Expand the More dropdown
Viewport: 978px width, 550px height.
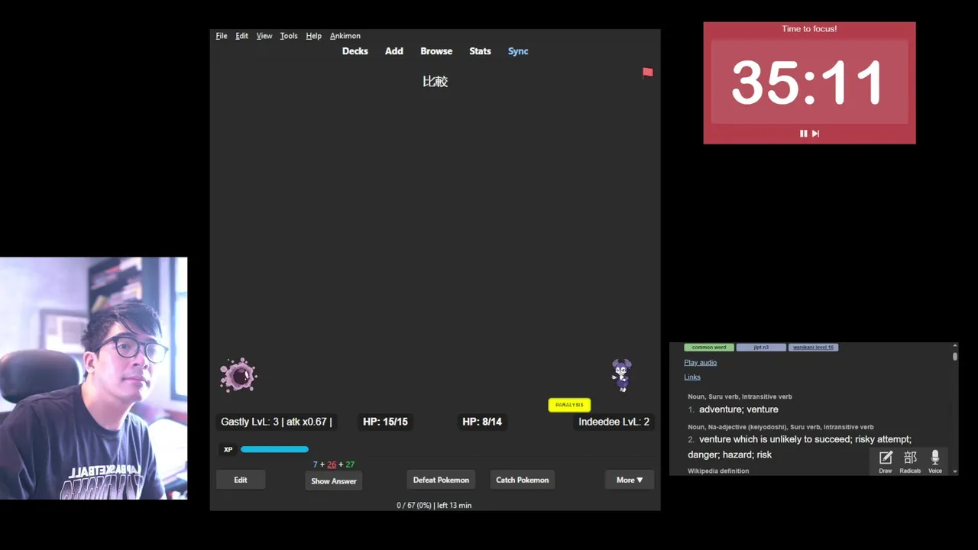[x=630, y=480]
